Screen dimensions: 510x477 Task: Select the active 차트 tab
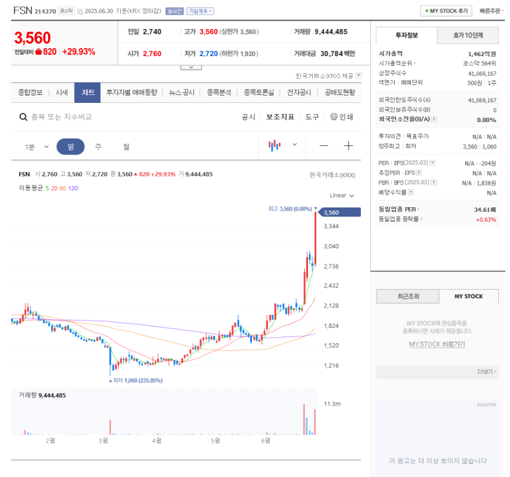pos(88,92)
